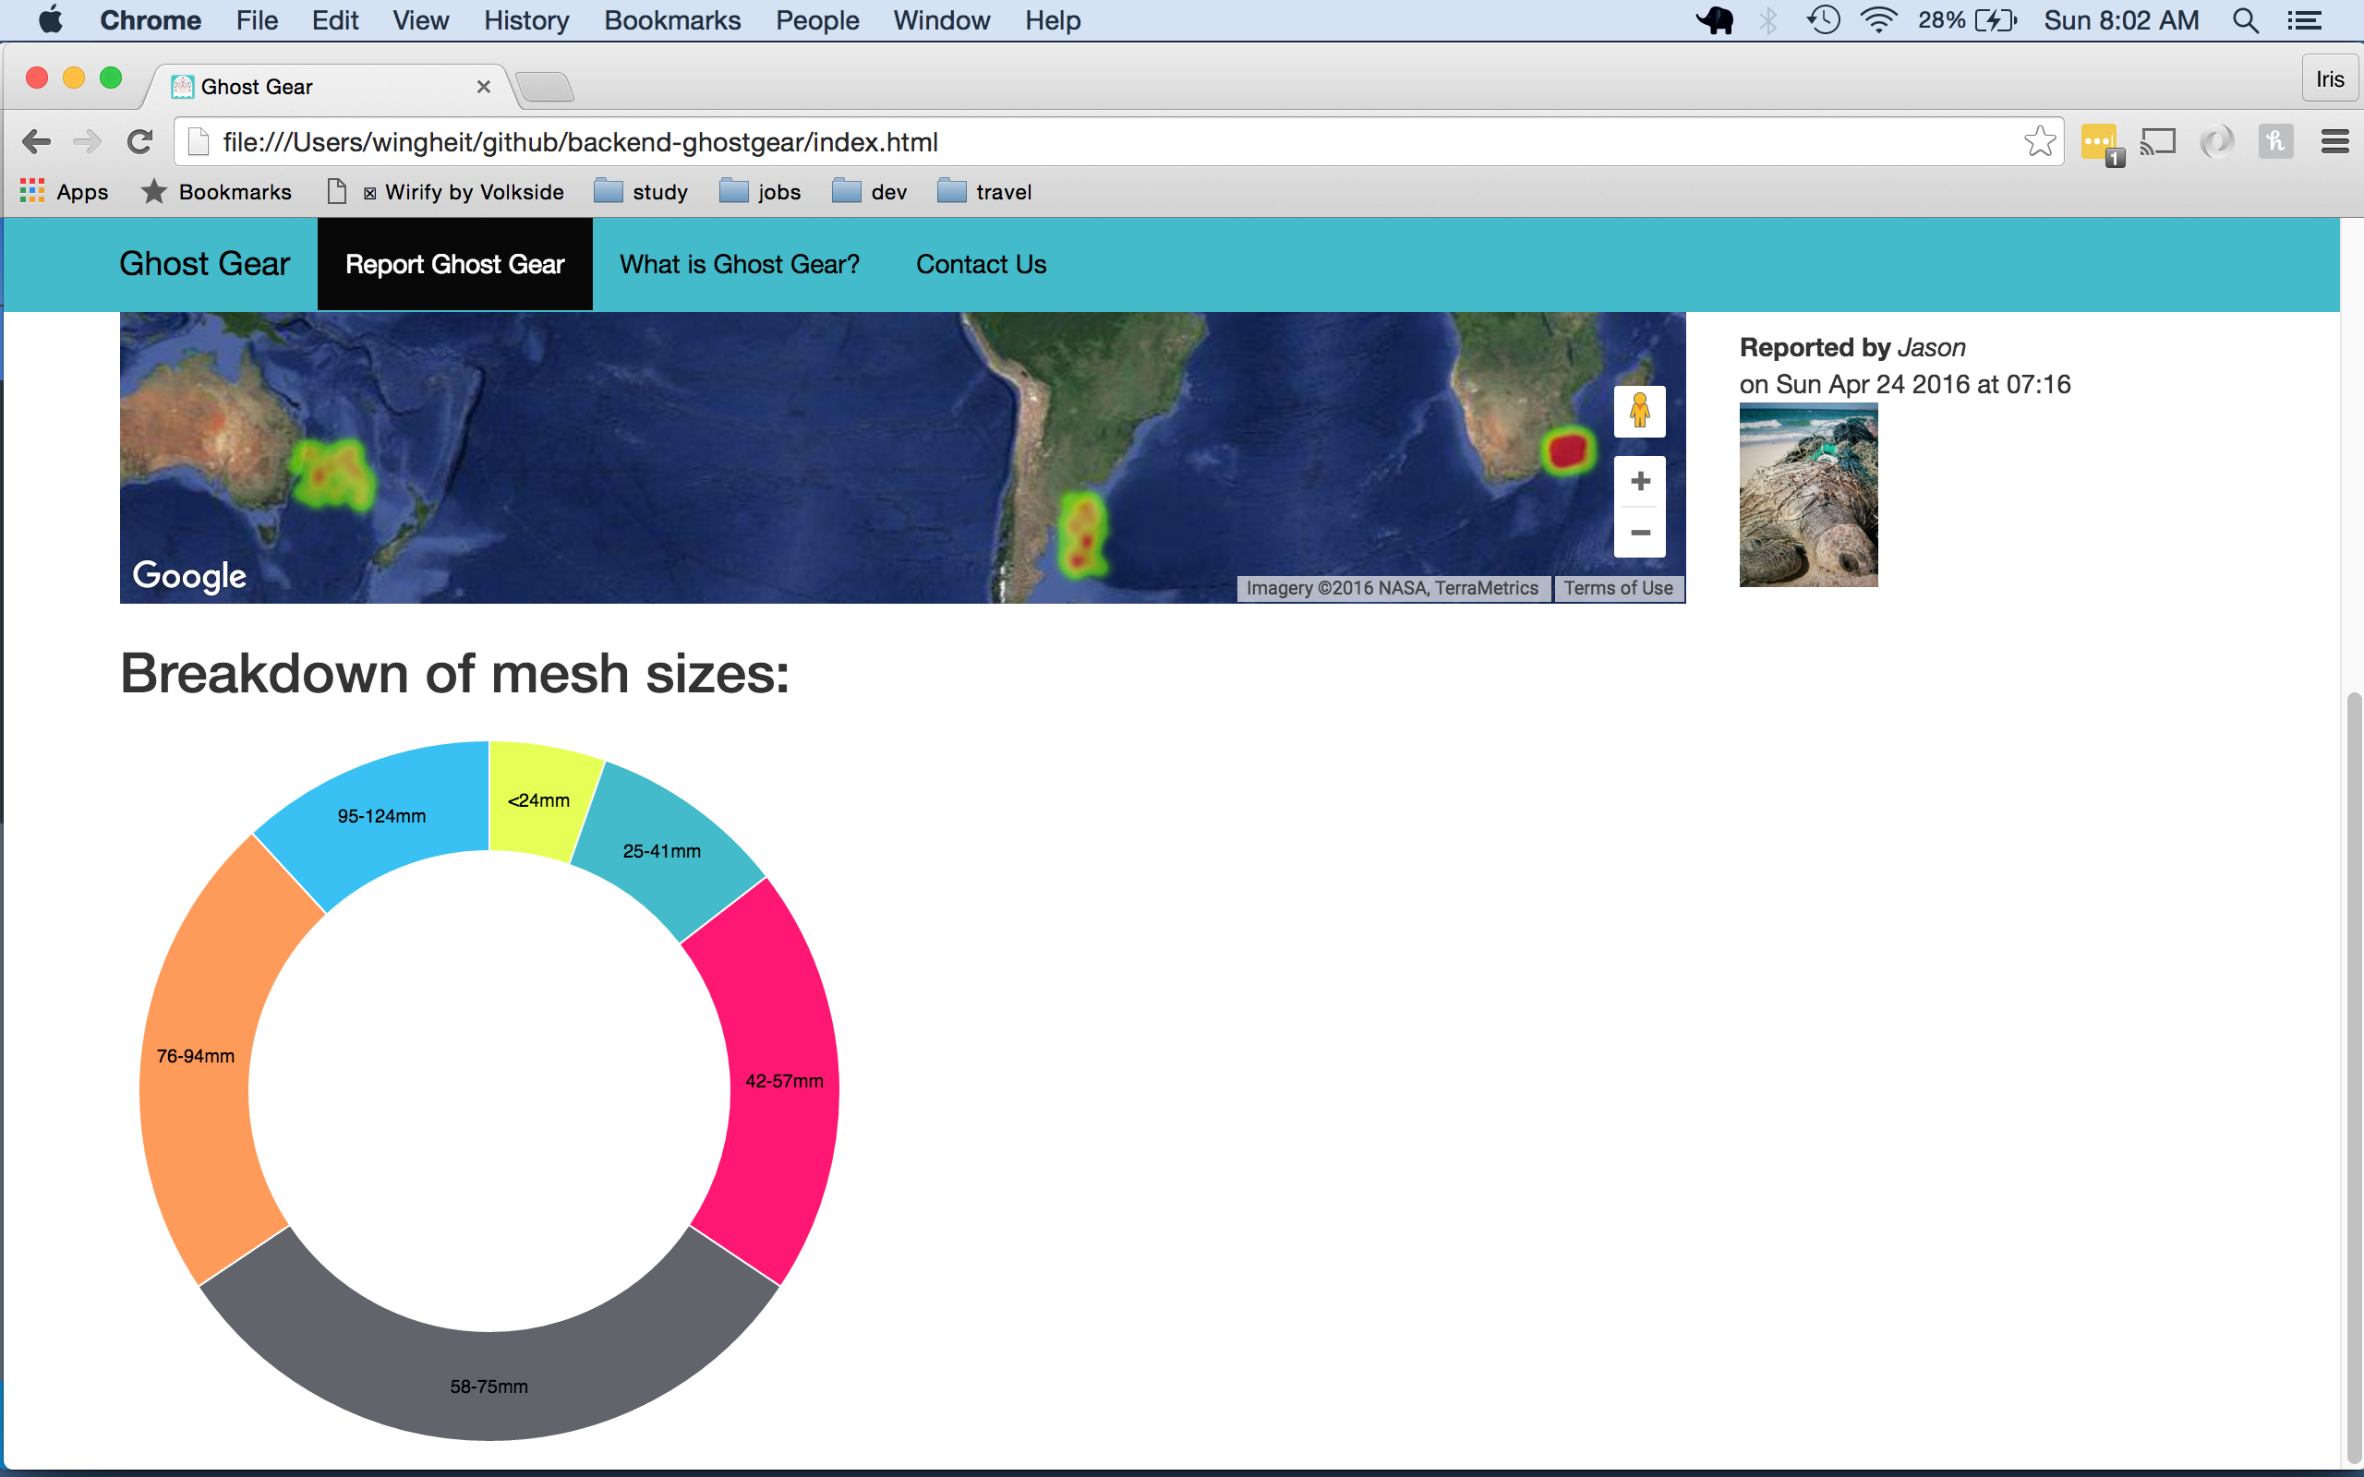Open the Apps shortcut in bookmarks bar

point(65,192)
